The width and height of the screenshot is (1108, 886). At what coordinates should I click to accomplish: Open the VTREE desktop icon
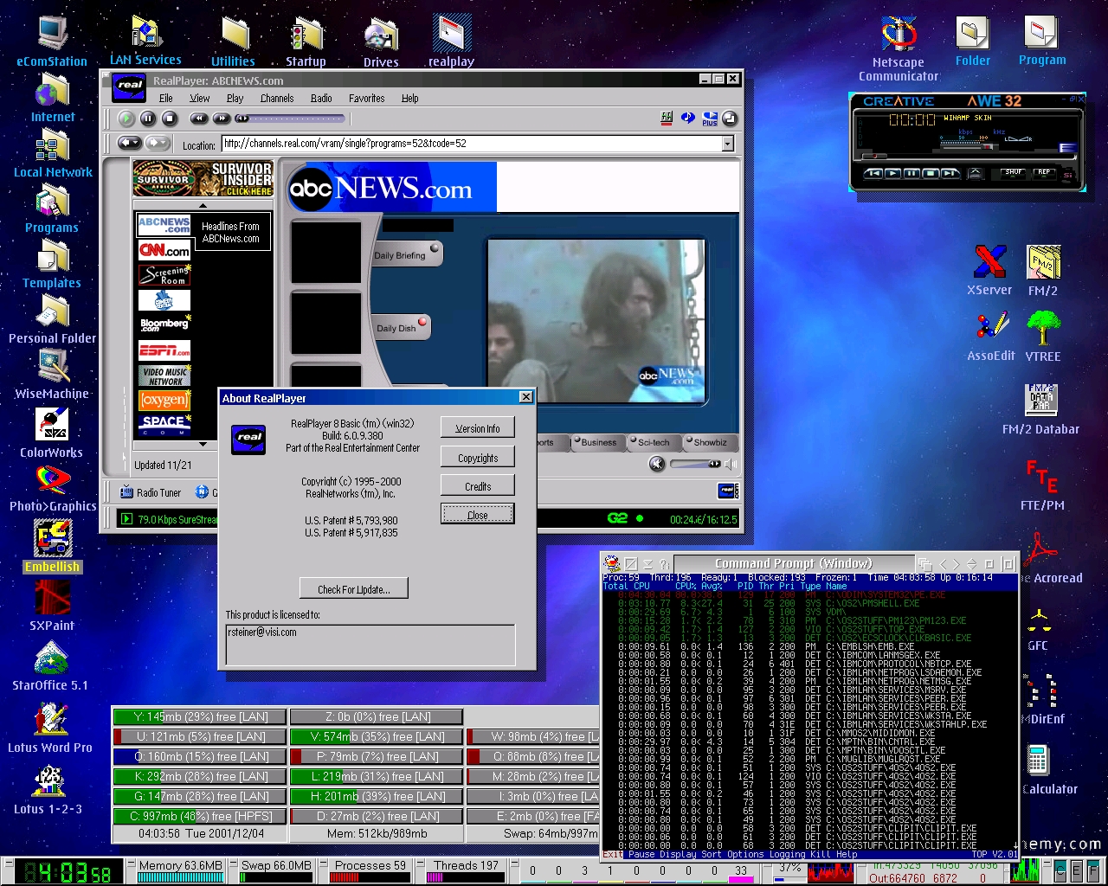[x=1043, y=336]
